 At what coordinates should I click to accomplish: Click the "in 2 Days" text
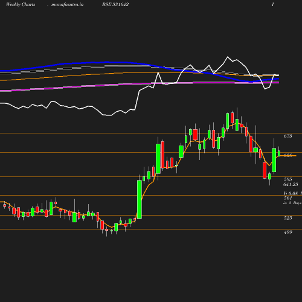point(292,203)
